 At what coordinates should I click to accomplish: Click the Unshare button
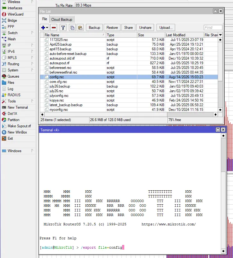(x=145, y=28)
